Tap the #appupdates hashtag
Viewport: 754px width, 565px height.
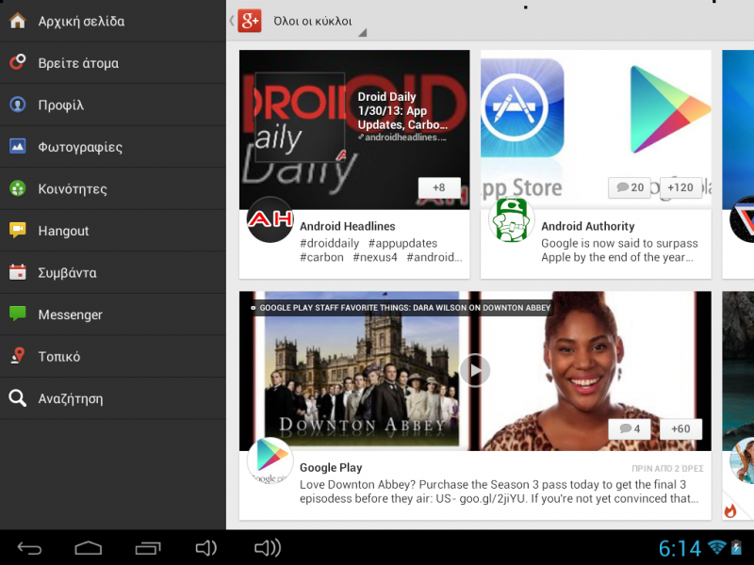pos(403,243)
